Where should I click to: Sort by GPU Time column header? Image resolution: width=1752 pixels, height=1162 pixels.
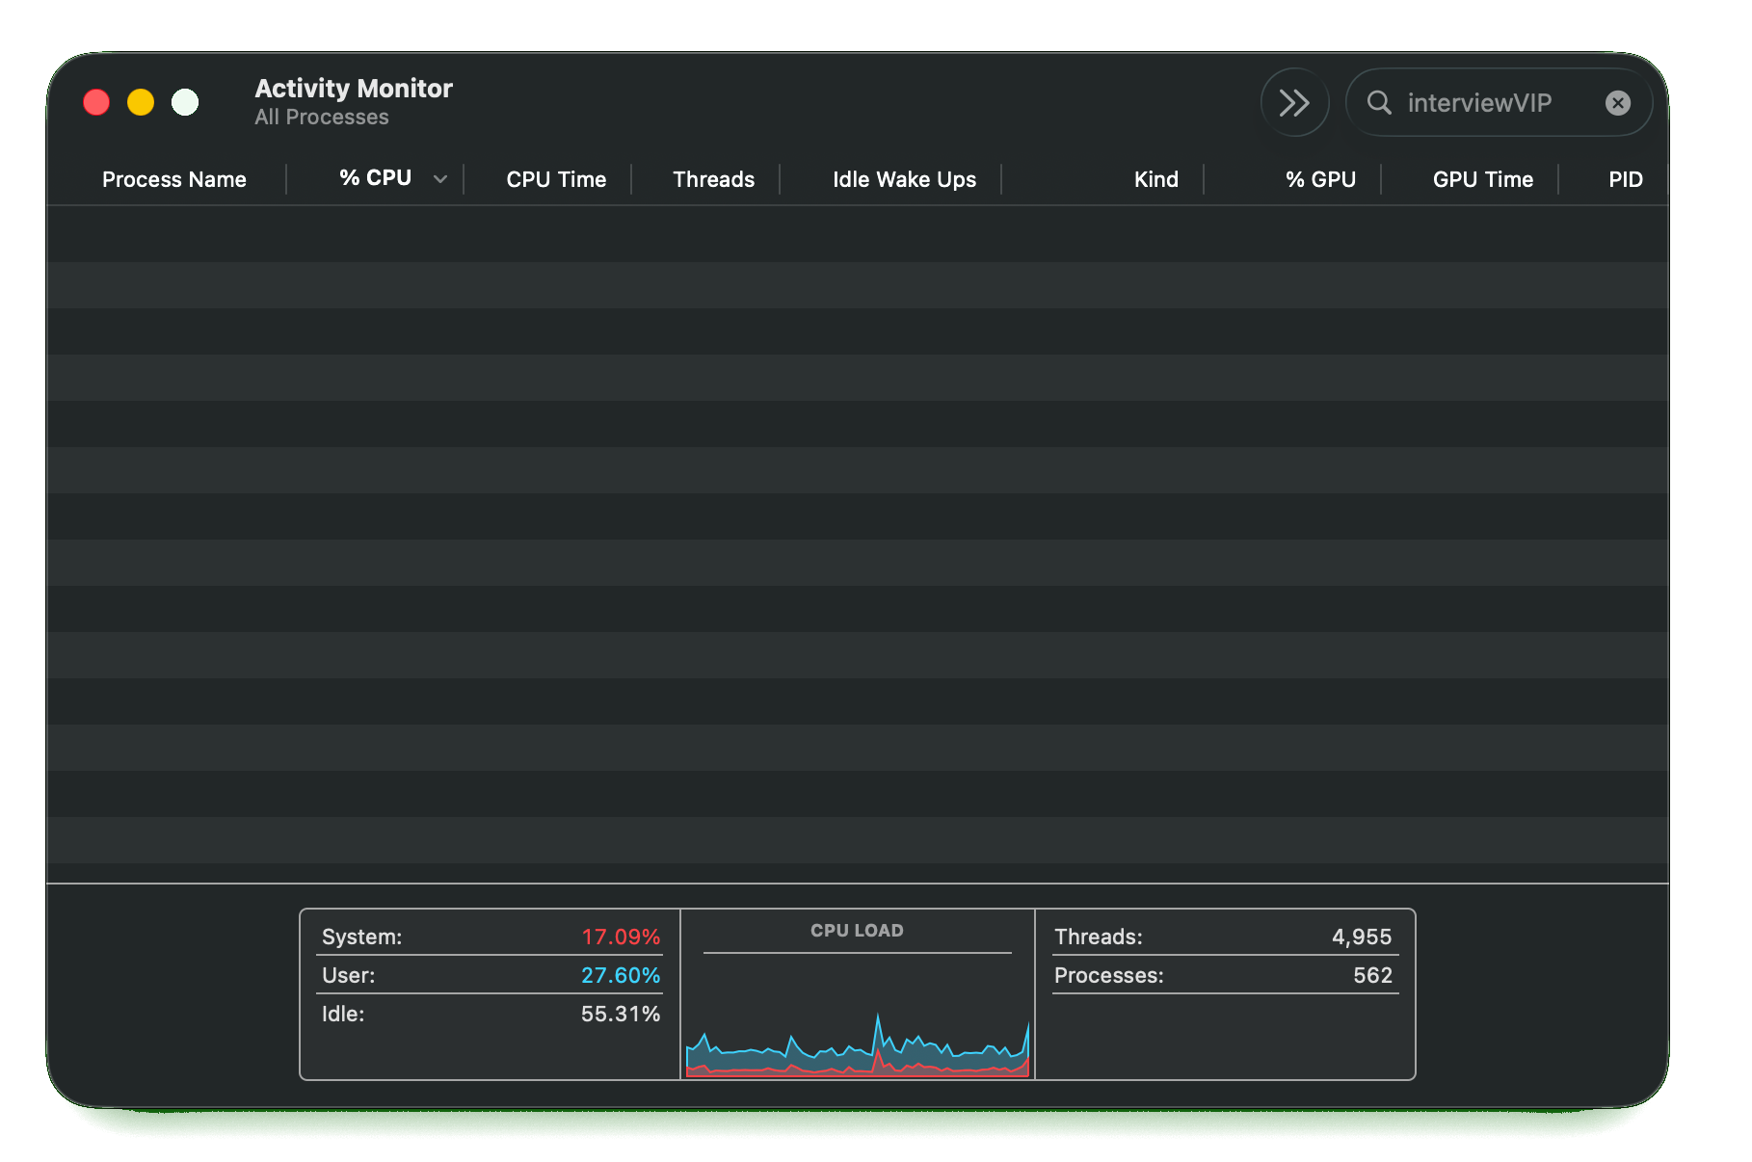1482,179
